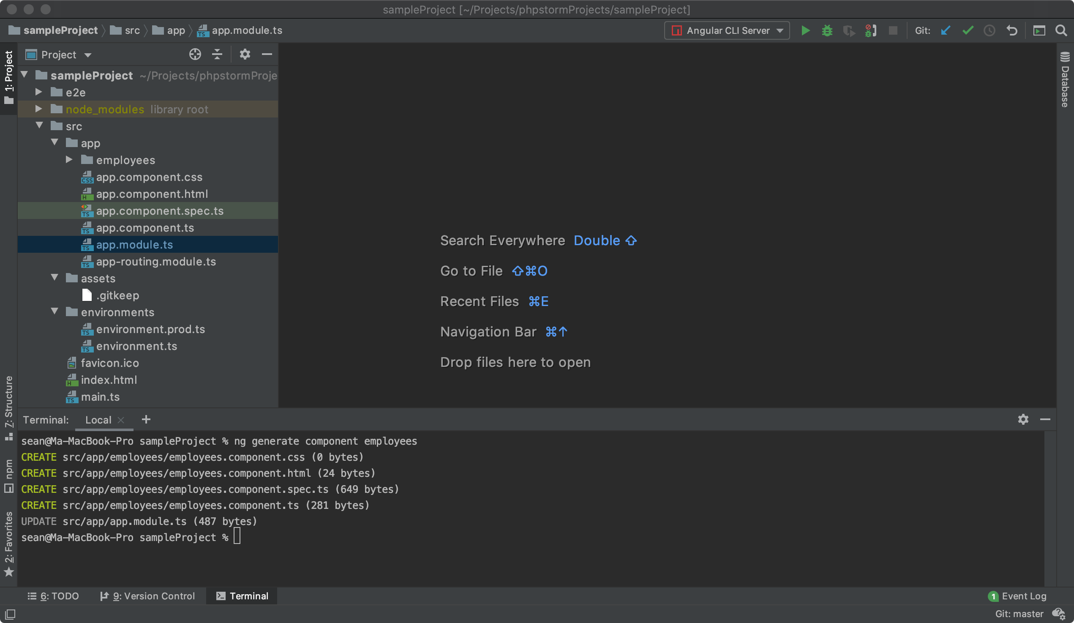The height and width of the screenshot is (623, 1074).
Task: Click the locate file crosshair icon
Action: pyautogui.click(x=195, y=55)
